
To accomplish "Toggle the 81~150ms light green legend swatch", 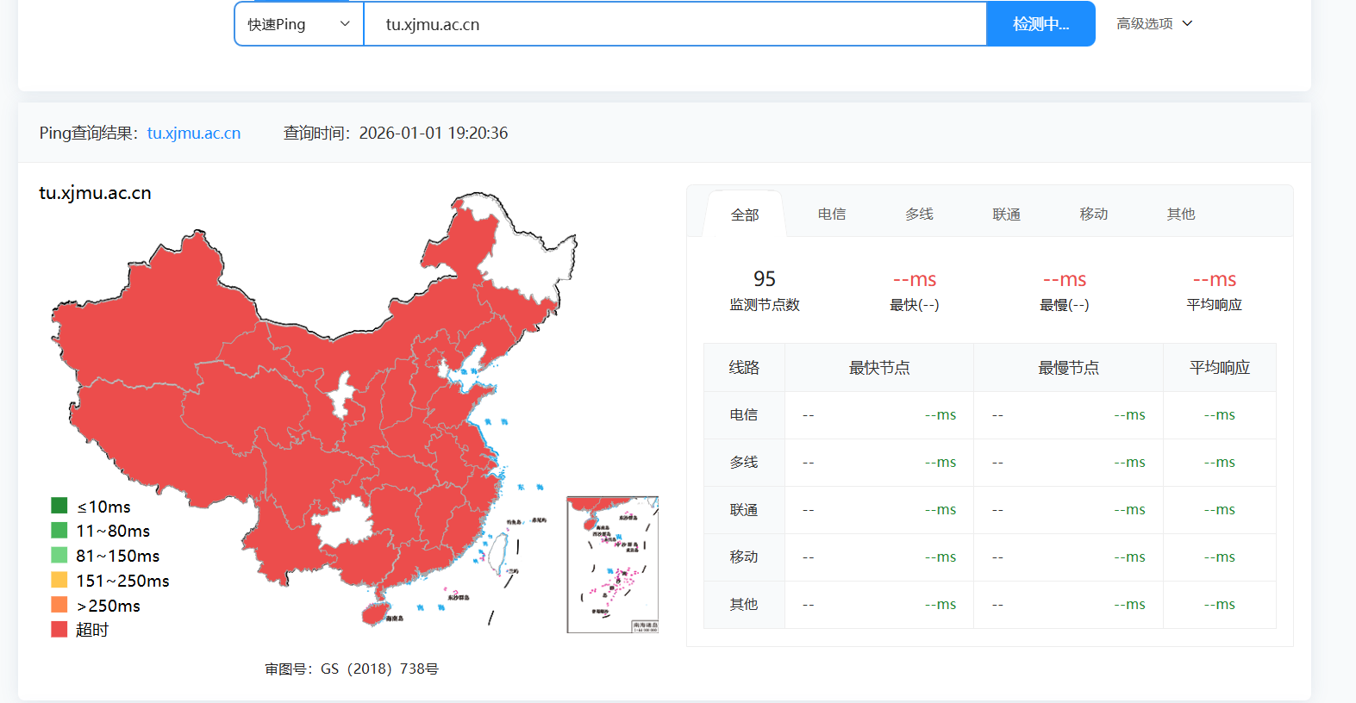I will click(x=59, y=555).
